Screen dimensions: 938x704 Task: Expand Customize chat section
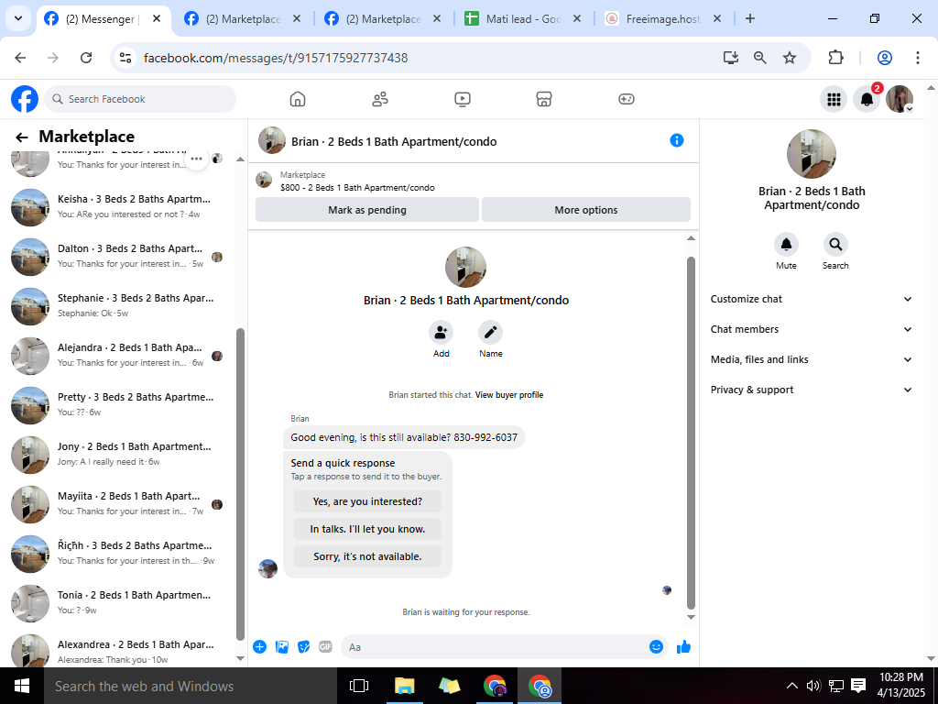pos(812,299)
